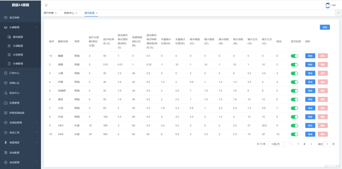Toggle enabled switch for 中货 row
Screen dimensions: 342x169
294,117
